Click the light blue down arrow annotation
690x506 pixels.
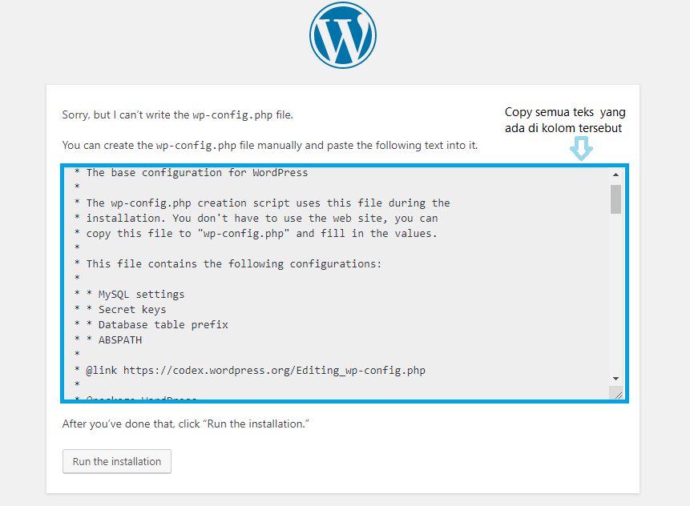click(581, 148)
